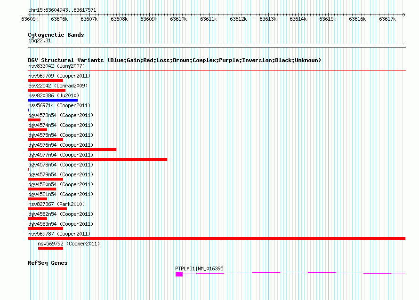Click the DGV Structural Variants track title
Image resolution: width=419 pixels, height=300 pixels.
click(175, 60)
